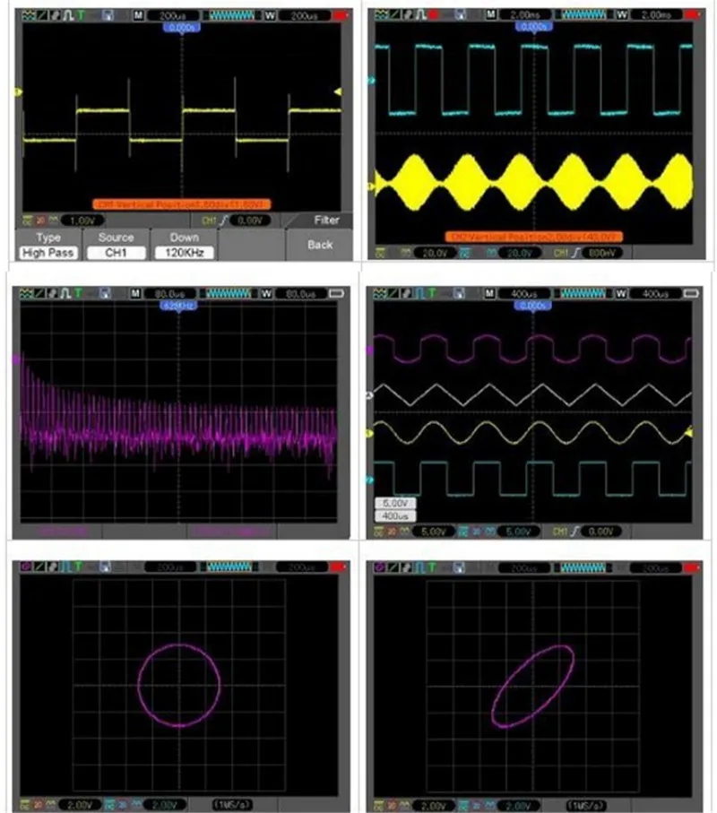Click the CH1 20.0V readout on modulation screen

point(435,253)
